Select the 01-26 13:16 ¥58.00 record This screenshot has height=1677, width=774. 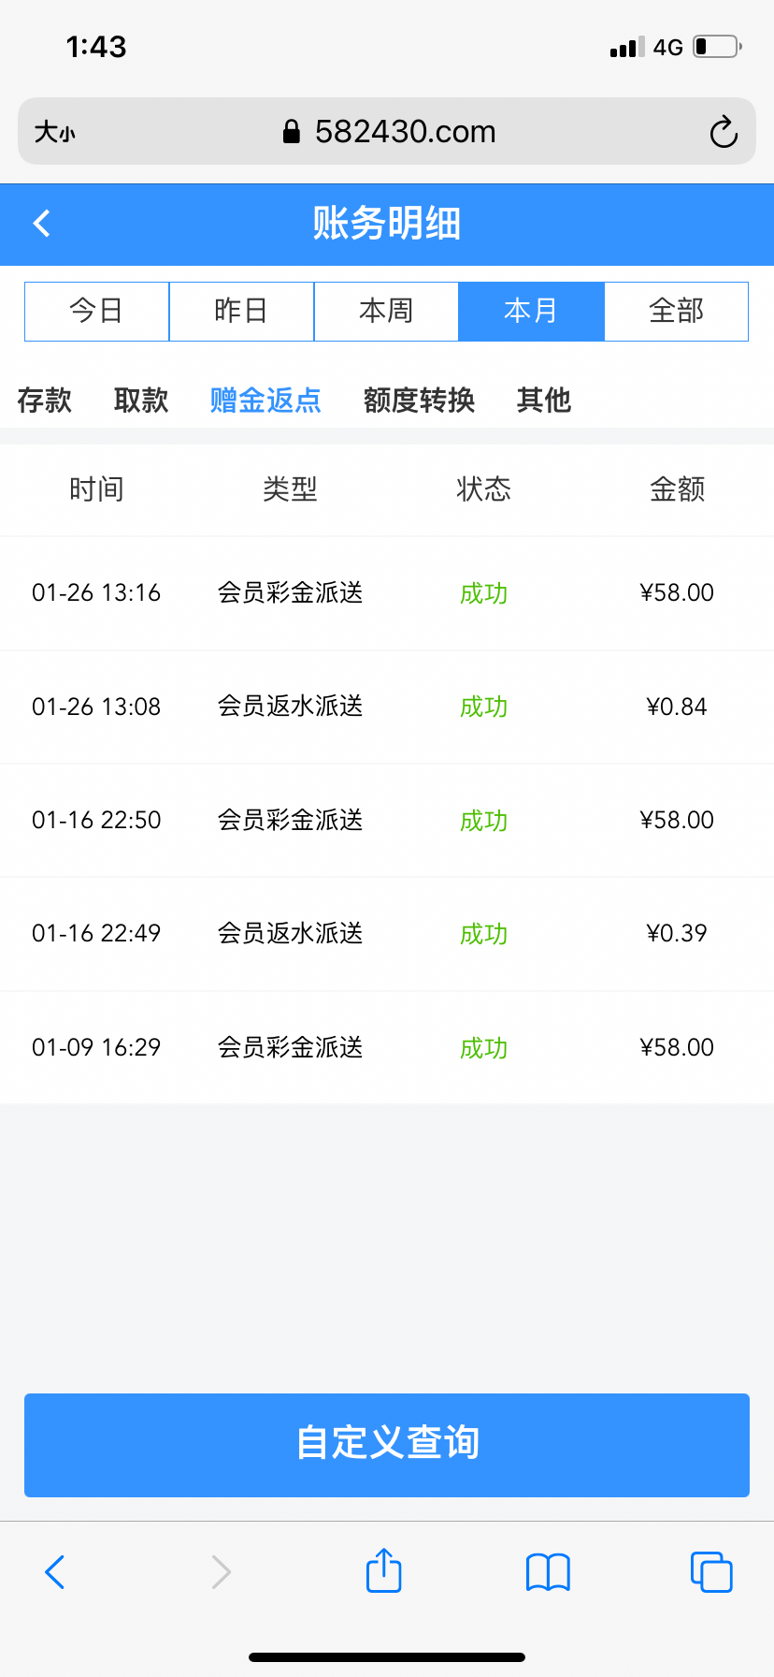(387, 593)
